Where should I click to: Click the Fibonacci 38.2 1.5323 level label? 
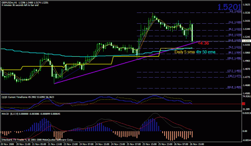coord(235,29)
